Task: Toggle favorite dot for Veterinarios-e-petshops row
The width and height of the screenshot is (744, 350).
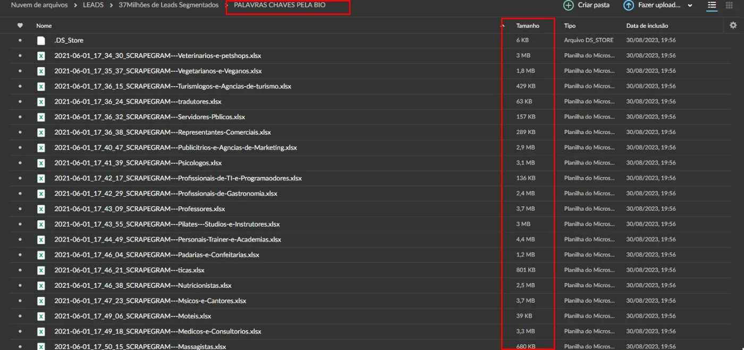Action: coord(20,56)
